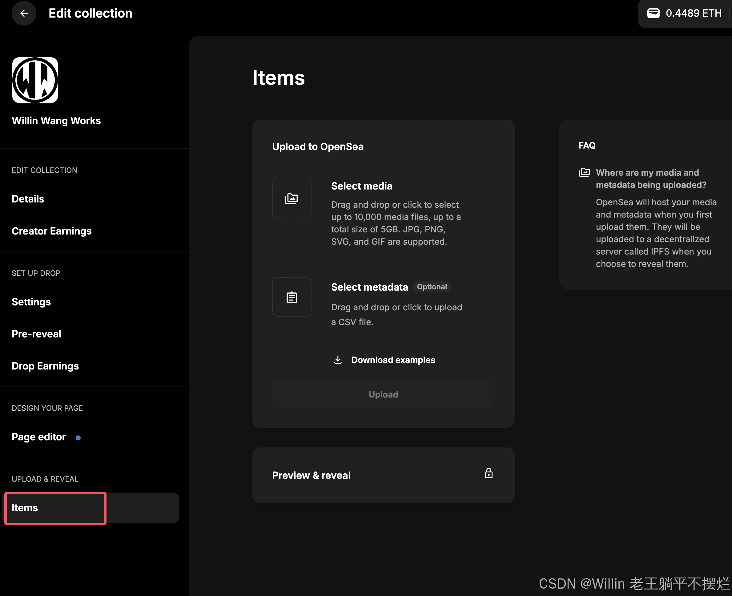This screenshot has height=596, width=732.
Task: Open Drop Earnings page
Action: click(45, 366)
